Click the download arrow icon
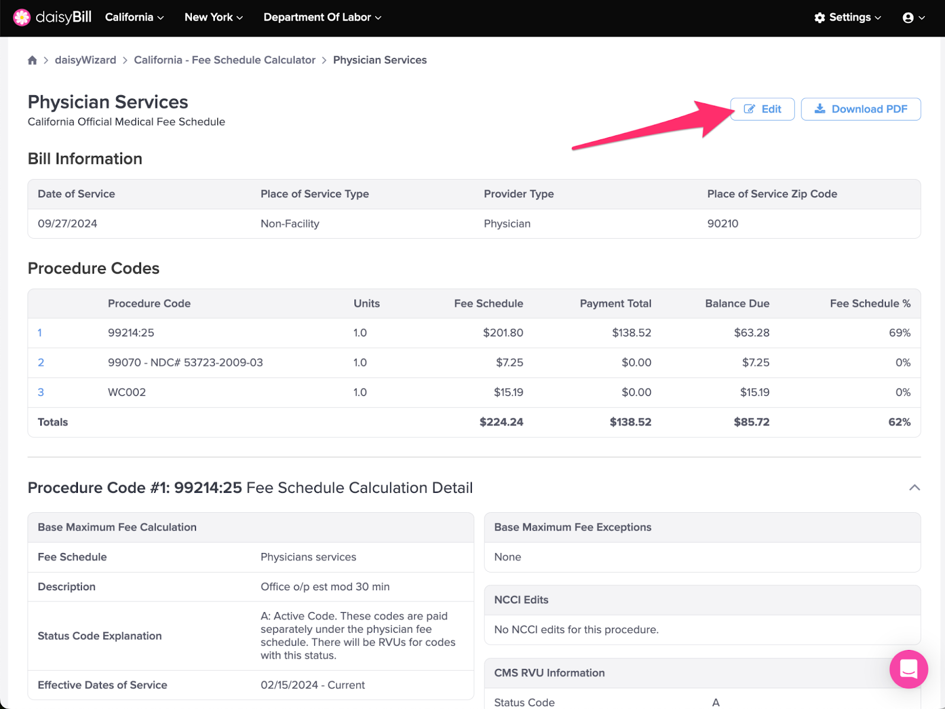945x709 pixels. click(820, 109)
